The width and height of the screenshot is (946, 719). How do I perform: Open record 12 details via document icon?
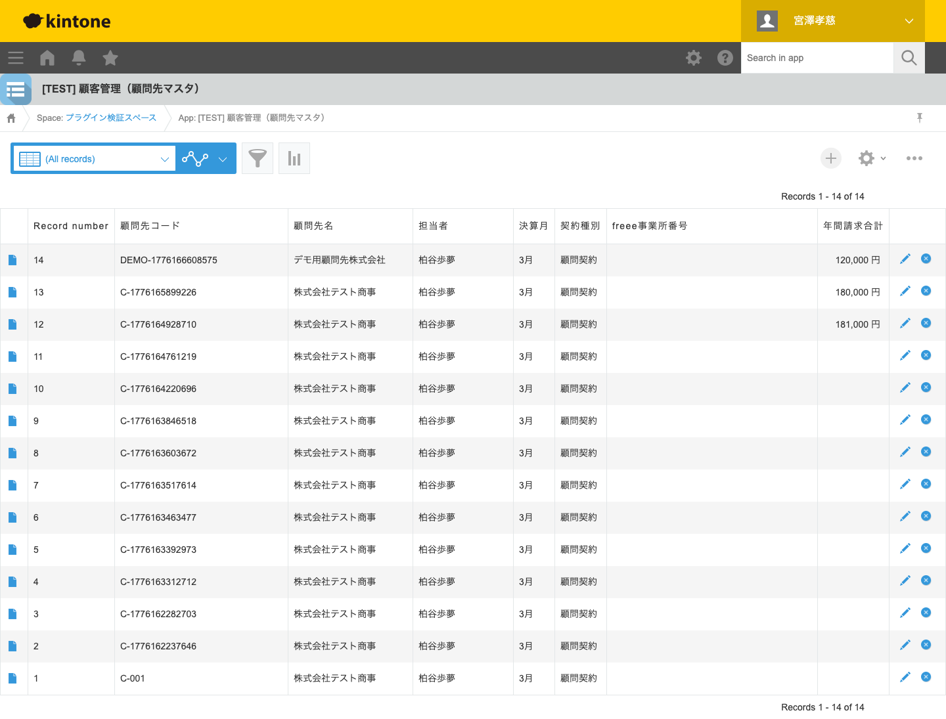pos(12,324)
